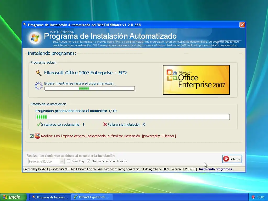Screen dimensions: 268x201
Task: Click the Microsoft Office 2007 Enterprise + SP2 text
Action: pyautogui.click(x=86, y=73)
